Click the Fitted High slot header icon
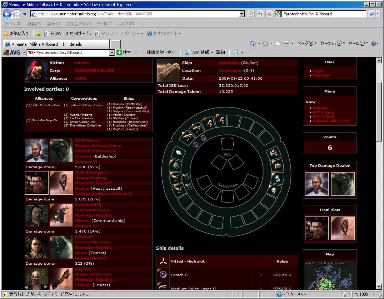Viewport: 384px width, 299px height. 163,261
